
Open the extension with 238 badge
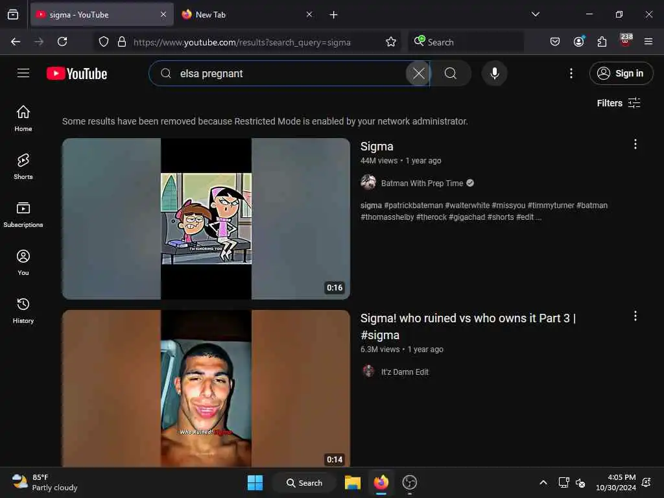[626, 40]
